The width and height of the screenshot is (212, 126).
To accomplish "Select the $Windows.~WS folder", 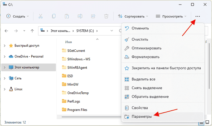I will tap(76, 59).
